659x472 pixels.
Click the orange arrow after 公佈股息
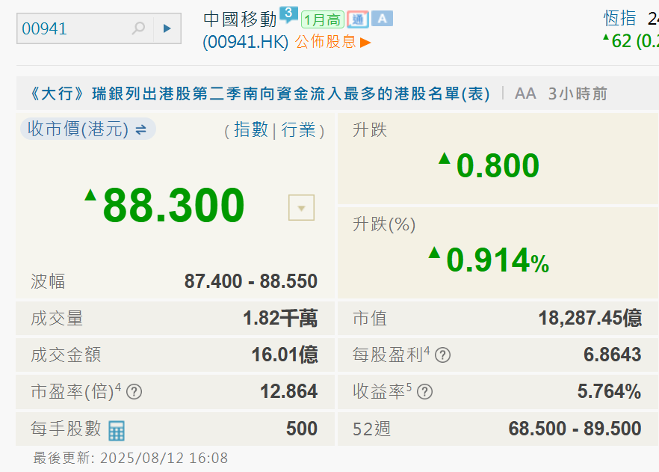click(365, 43)
